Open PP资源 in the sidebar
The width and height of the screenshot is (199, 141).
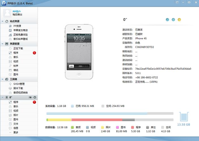19,26
